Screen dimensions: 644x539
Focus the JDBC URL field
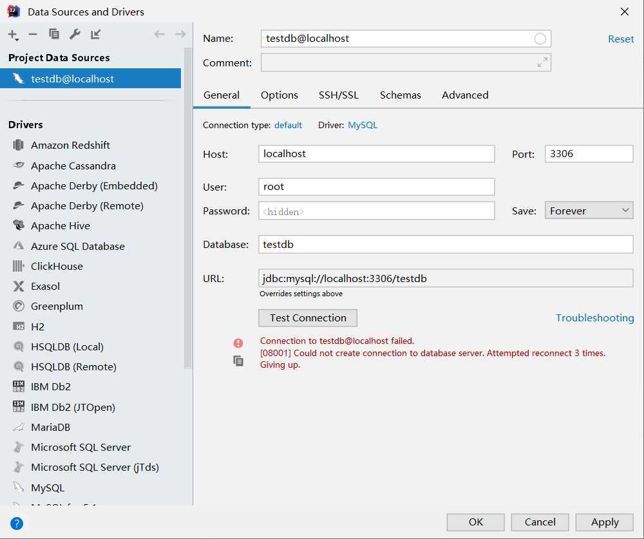[x=446, y=278]
